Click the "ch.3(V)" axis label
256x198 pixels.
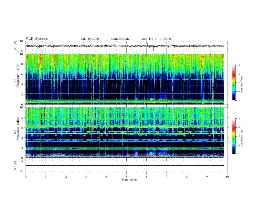(16, 166)
